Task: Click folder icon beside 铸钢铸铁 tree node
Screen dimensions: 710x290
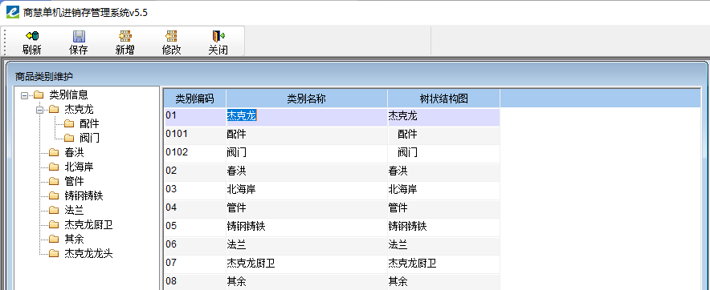Action: click(54, 195)
